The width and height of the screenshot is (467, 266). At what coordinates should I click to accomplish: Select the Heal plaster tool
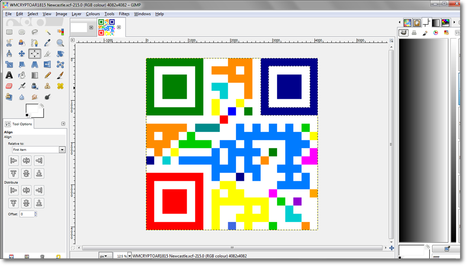coord(60,86)
